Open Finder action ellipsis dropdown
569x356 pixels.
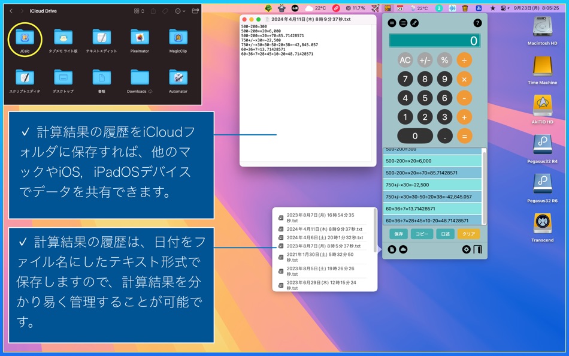coord(180,11)
